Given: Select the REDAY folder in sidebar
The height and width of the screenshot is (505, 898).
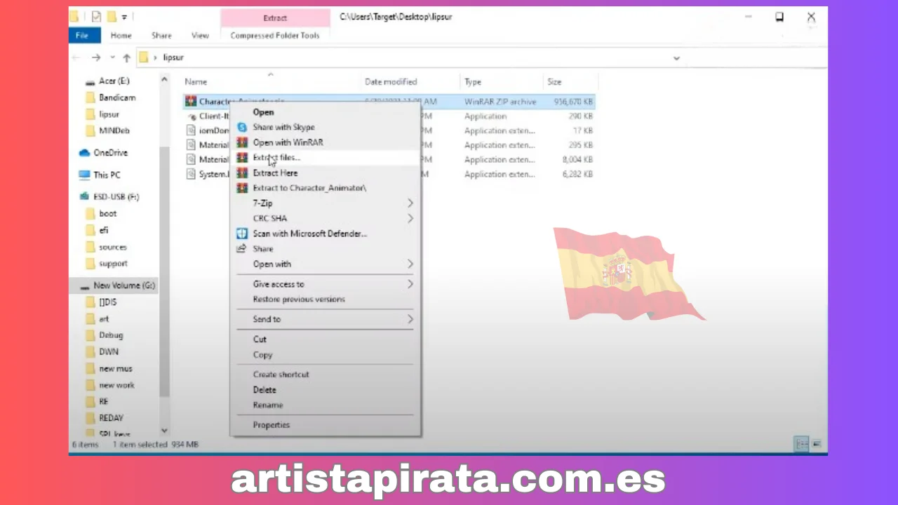Looking at the screenshot, I should pos(111,418).
